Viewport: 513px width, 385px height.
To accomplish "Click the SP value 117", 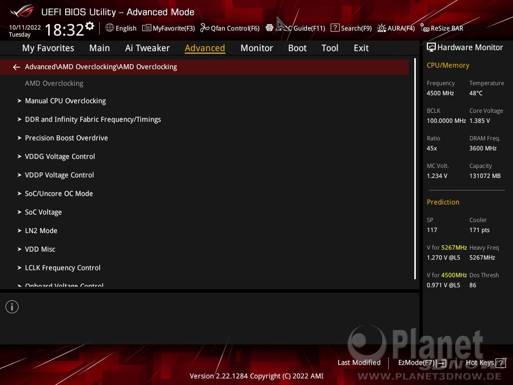I will tap(431, 230).
